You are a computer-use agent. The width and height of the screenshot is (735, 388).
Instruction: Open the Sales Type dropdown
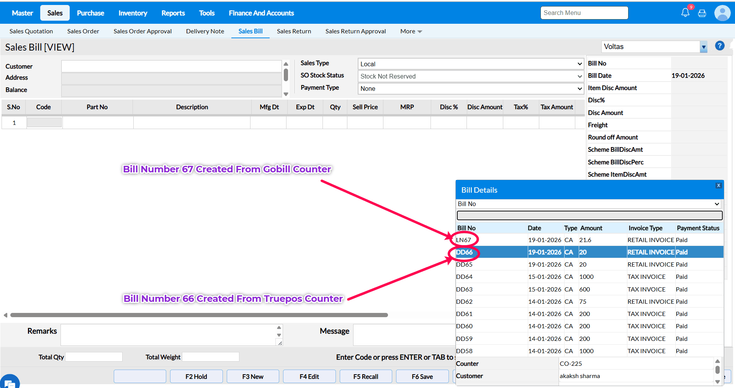point(470,64)
